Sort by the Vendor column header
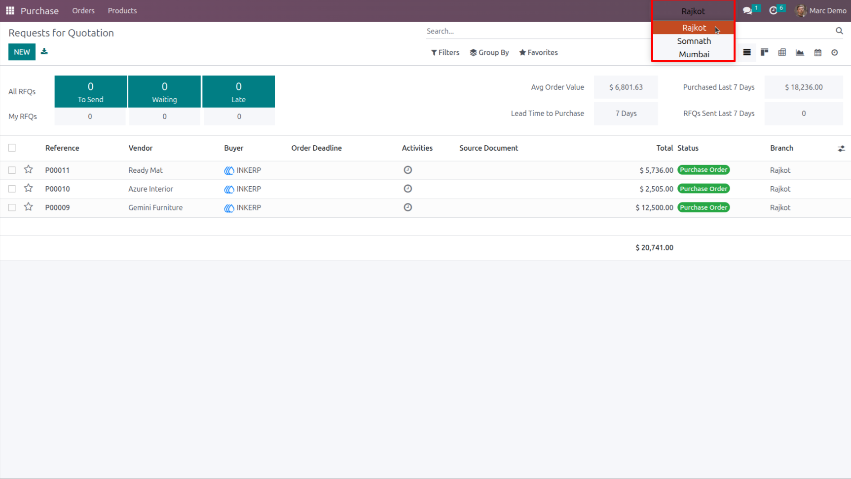This screenshot has height=479, width=851. [x=141, y=148]
